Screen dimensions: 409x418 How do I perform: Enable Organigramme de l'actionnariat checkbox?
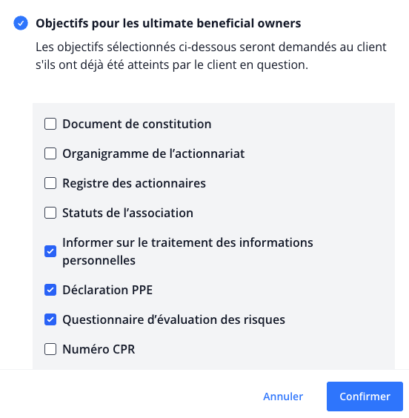click(50, 153)
